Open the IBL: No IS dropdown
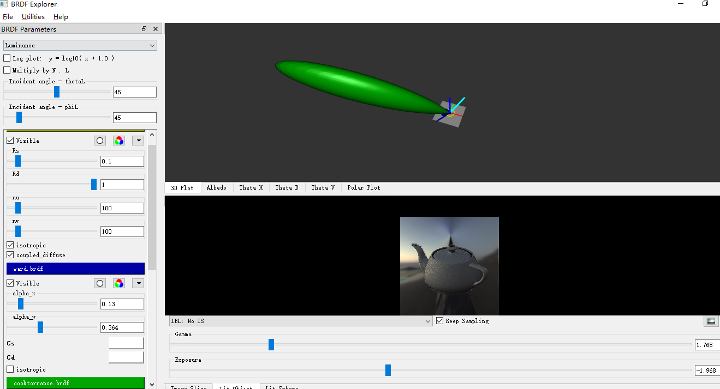The height and width of the screenshot is (389, 720). coord(300,321)
